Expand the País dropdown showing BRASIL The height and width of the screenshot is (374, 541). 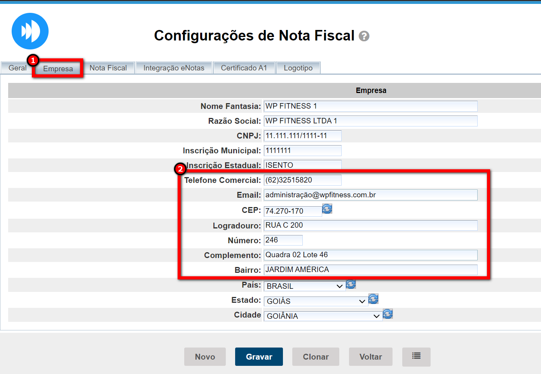pyautogui.click(x=304, y=286)
